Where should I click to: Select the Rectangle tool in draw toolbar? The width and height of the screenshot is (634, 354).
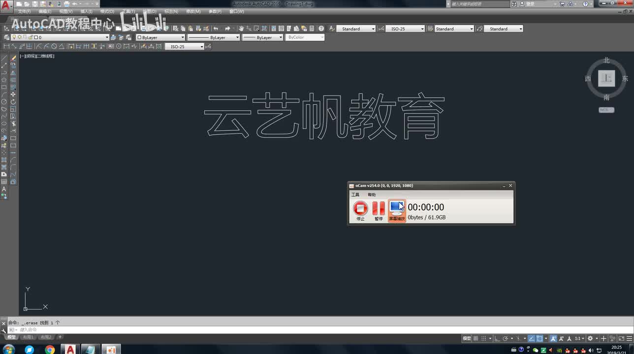[x=4, y=87]
